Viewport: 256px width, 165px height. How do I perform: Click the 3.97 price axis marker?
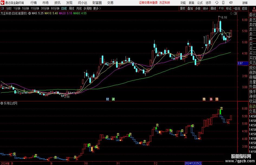[243, 63]
